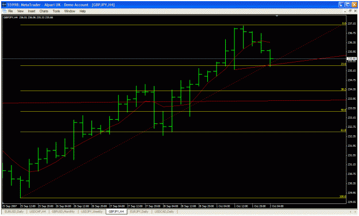Image resolution: width=359 pixels, height=216 pixels.
Task: Click the 61.8 Fibonacci level label
Action: point(343,131)
